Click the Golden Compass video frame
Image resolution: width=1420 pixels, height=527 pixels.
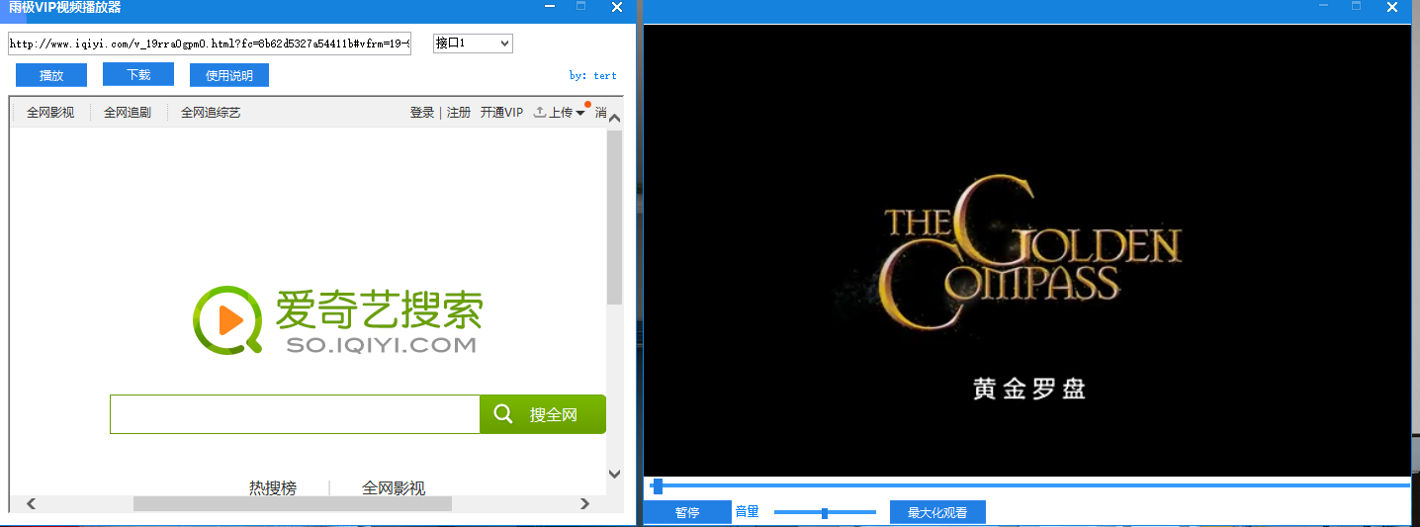pos(1027,249)
